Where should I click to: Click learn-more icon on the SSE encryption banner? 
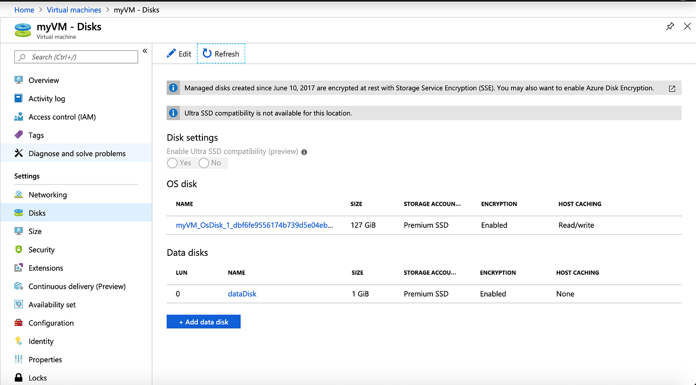(x=672, y=88)
